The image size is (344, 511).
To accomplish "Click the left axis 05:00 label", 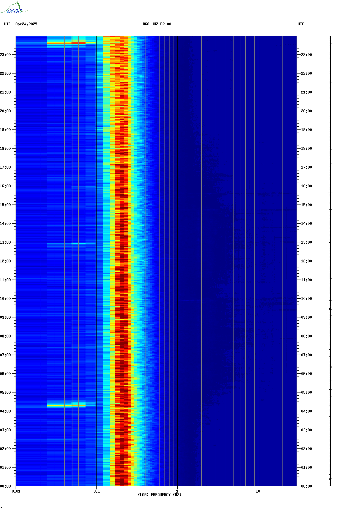I will 5,392.
